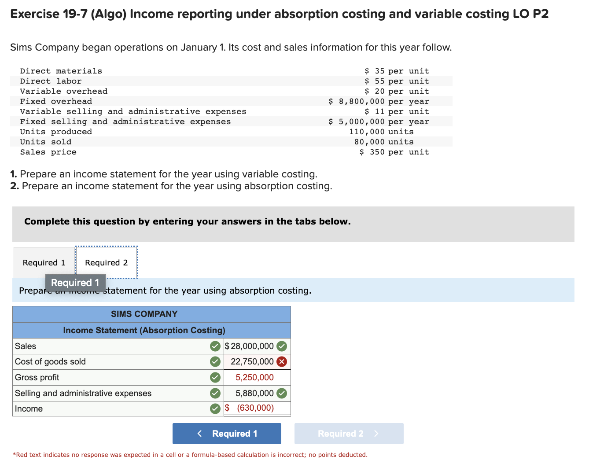Click the checkmark icon on the Gross profit row

point(215,377)
